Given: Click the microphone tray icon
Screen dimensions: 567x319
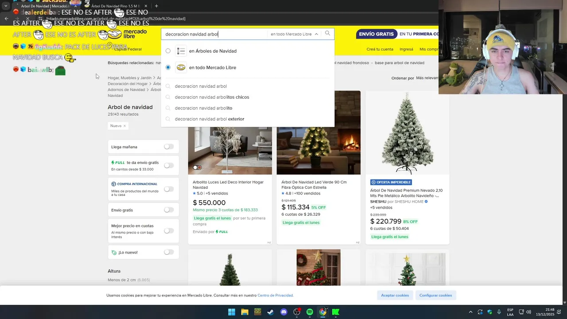Looking at the screenshot, I should pos(499,312).
